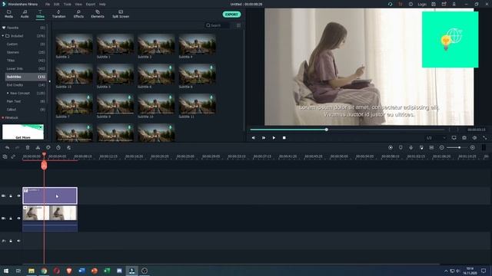Open the Elements tab
The height and width of the screenshot is (276, 492).
pos(98,14)
